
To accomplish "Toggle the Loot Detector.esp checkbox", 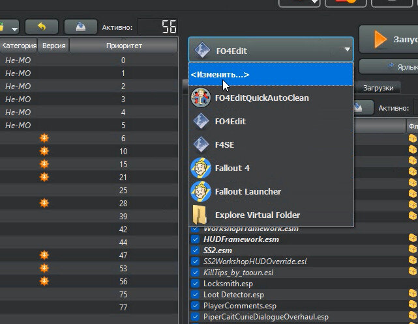I will point(195,295).
